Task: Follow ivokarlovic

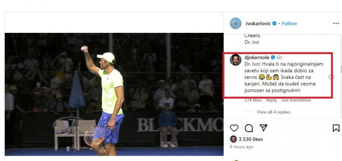Action: tap(289, 24)
